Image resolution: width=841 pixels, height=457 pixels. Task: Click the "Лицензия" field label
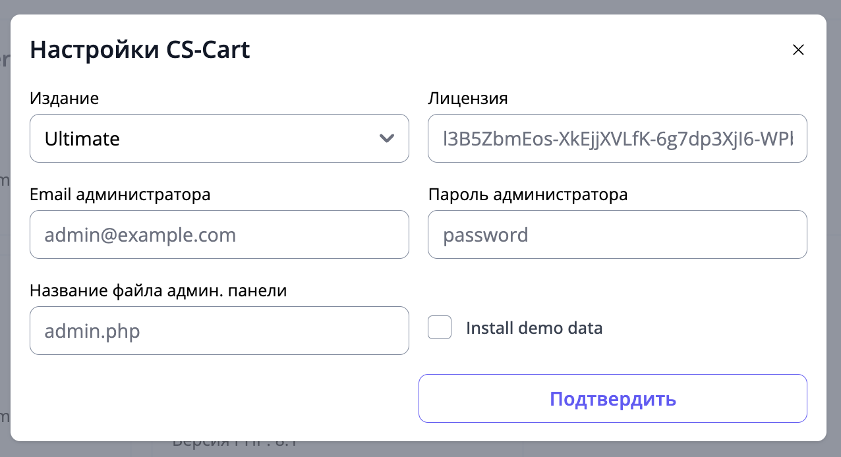468,99
